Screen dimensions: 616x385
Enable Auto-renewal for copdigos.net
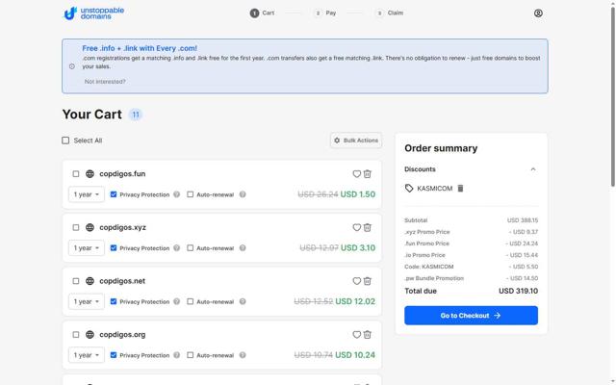coord(191,301)
